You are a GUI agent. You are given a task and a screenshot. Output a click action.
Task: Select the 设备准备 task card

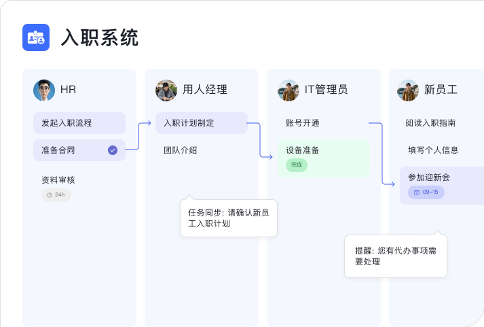[x=324, y=158]
